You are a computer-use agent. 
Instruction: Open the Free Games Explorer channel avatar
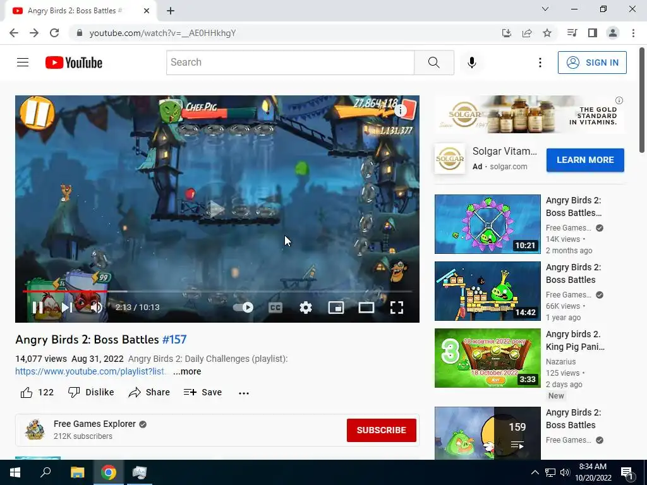point(35,429)
